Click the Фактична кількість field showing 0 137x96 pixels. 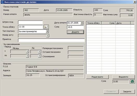click(98, 15)
